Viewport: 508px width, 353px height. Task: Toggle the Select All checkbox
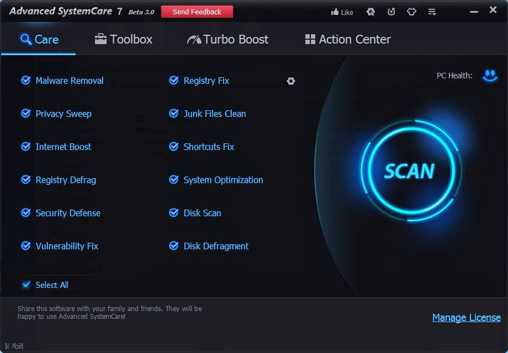[27, 285]
